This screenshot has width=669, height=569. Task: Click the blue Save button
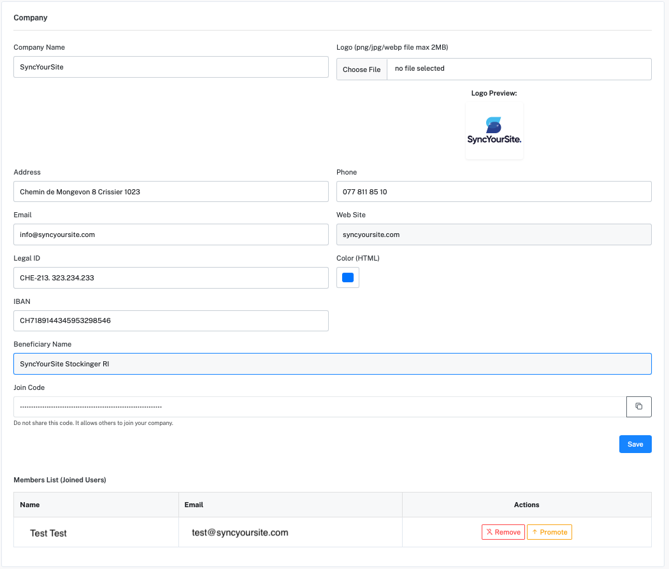pos(635,444)
